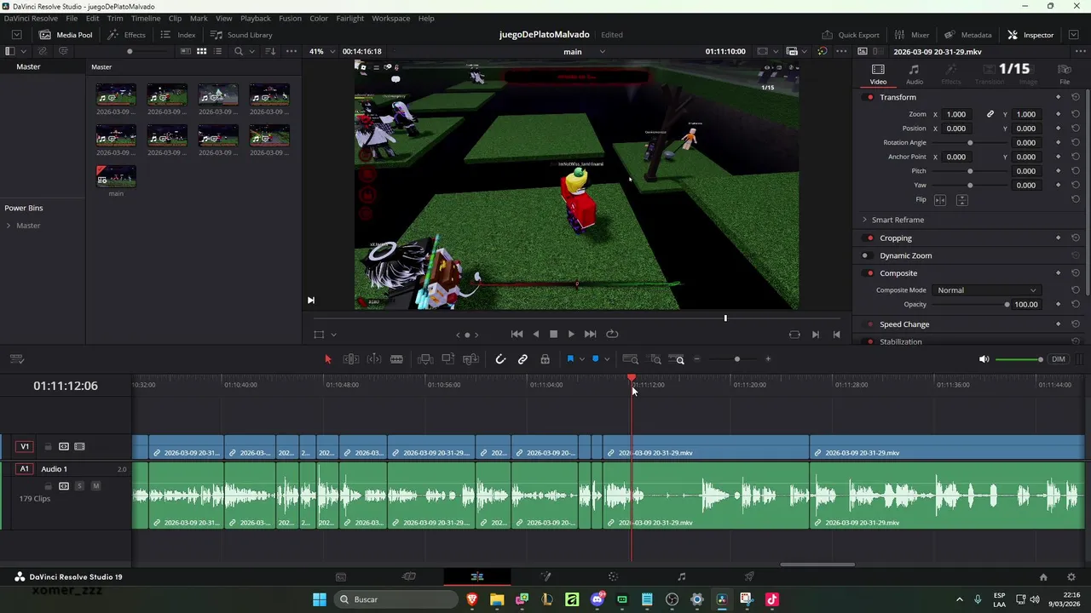Click the Quick Export button
This screenshot has height=613, width=1091.
(850, 35)
